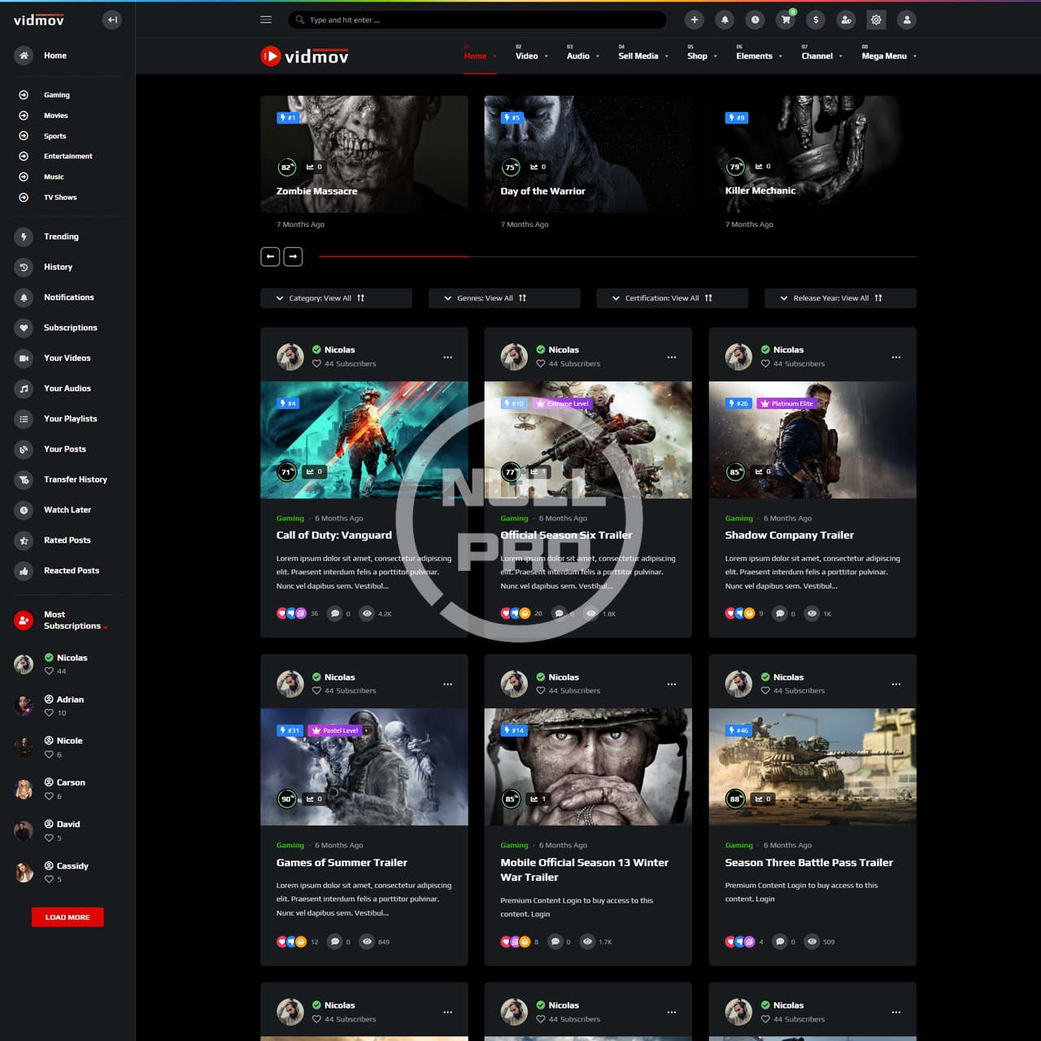
Task: Click the LOAD MORE button
Action: click(x=68, y=917)
